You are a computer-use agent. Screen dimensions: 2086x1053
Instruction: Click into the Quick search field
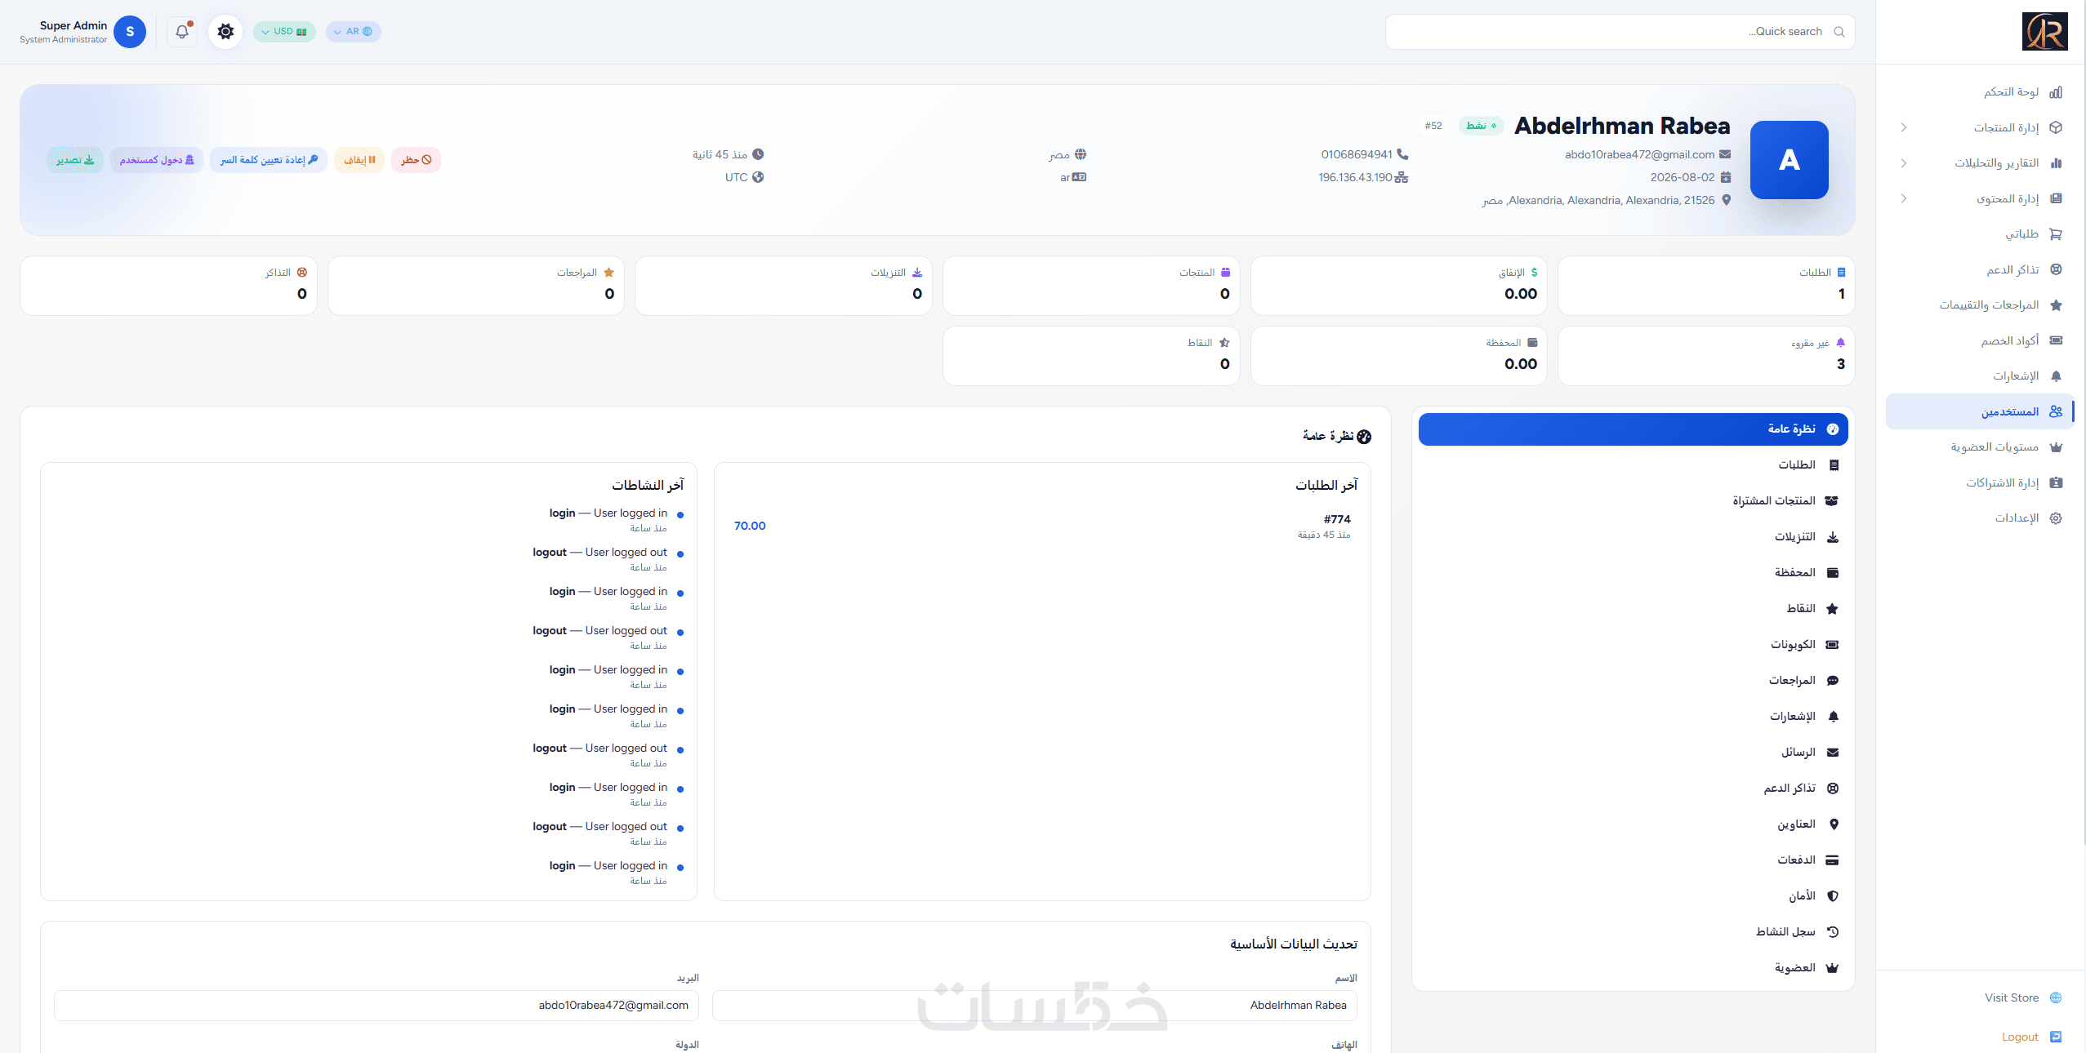(x=1620, y=32)
